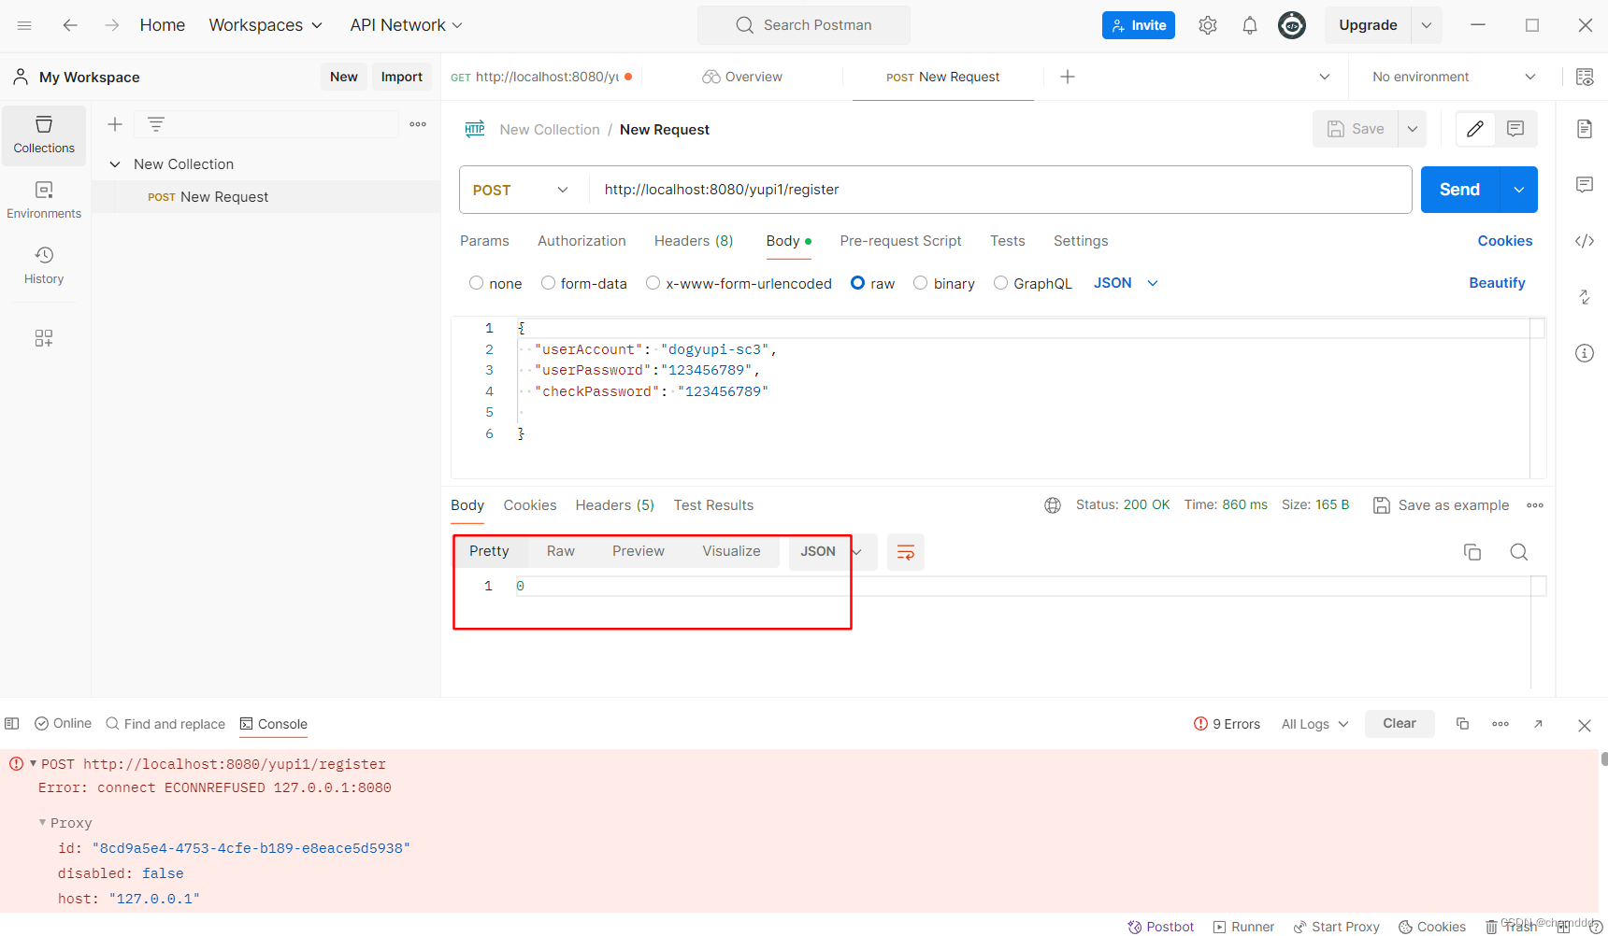Open the API Network dropdown
Image resolution: width=1608 pixels, height=936 pixels.
coord(407,25)
